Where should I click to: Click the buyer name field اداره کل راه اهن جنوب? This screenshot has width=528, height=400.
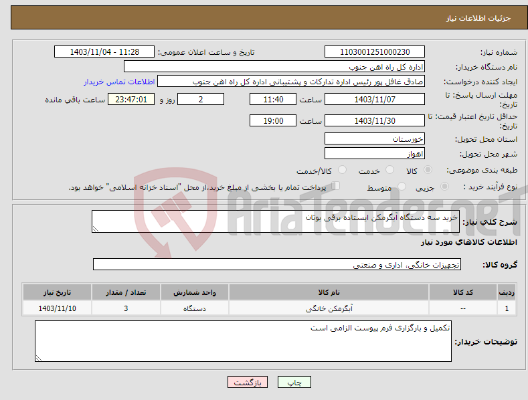pyautogui.click(x=274, y=67)
